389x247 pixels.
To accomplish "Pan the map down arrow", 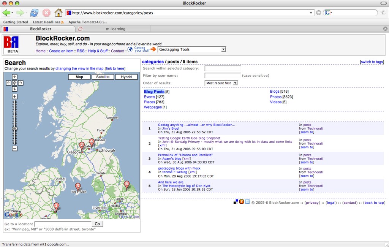I will (x=15, y=89).
